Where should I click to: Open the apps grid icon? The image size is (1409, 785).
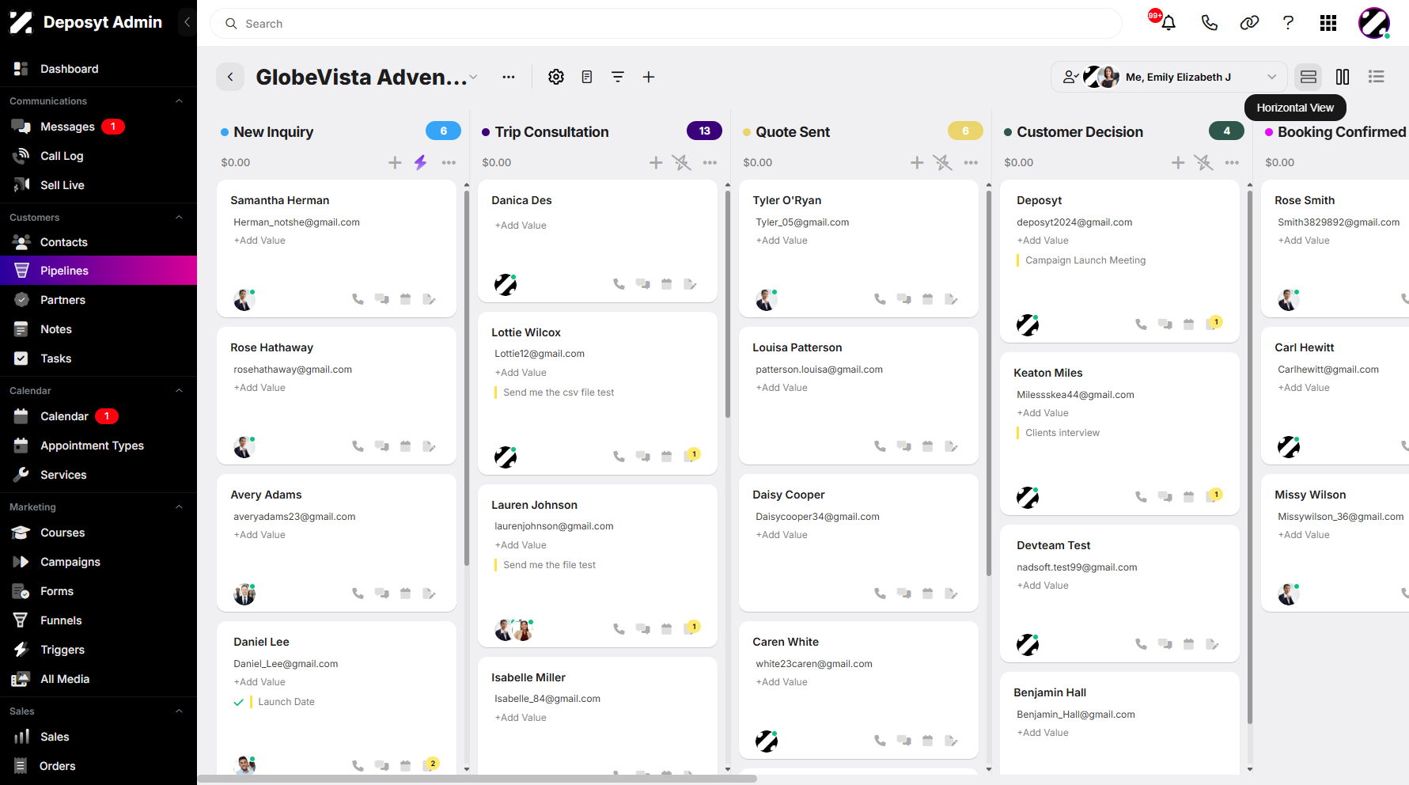coord(1328,23)
